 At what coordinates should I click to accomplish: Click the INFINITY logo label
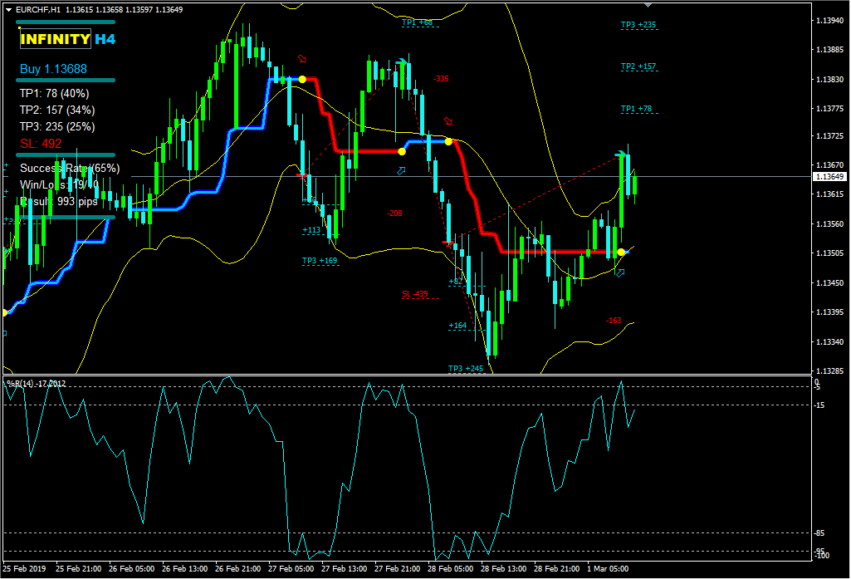(55, 39)
